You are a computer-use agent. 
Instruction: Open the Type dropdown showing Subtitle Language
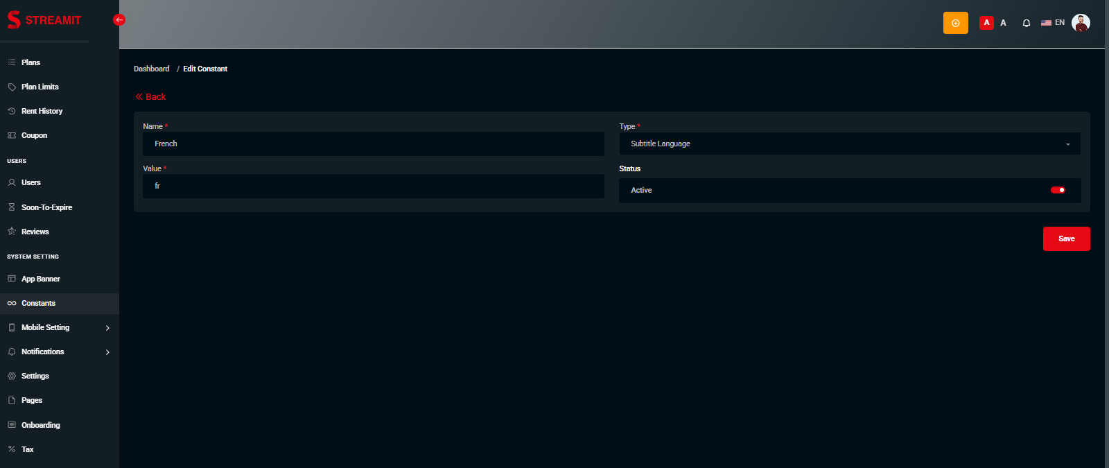849,144
